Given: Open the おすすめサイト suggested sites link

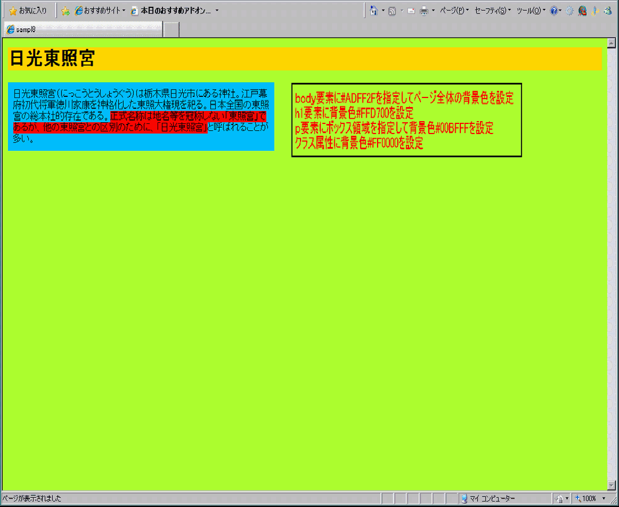Looking at the screenshot, I should pyautogui.click(x=97, y=11).
